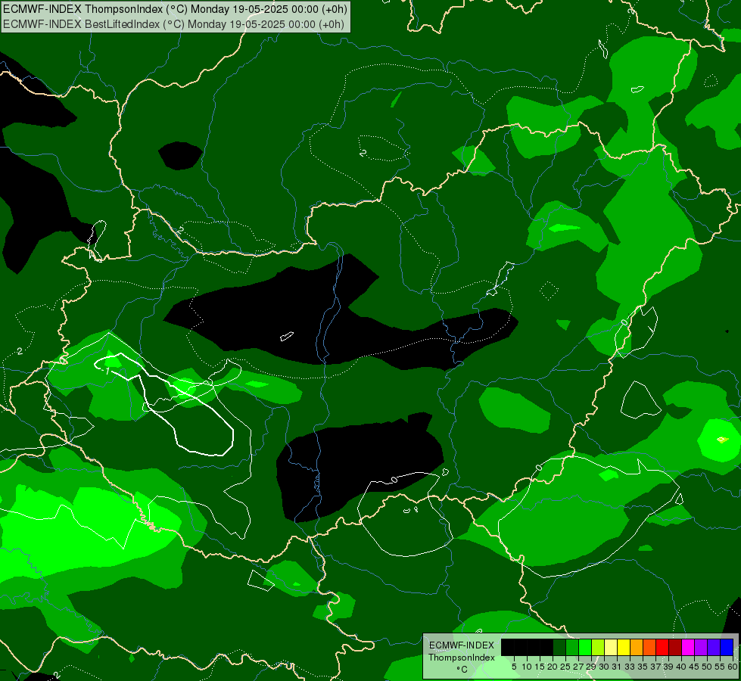Select the pale yellow 30–31 legend swatch
The width and height of the screenshot is (741, 681).
[611, 647]
